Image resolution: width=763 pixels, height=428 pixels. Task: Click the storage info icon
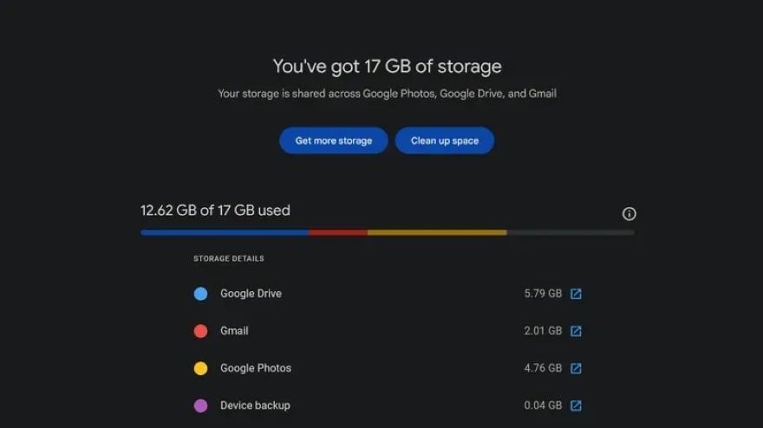pyautogui.click(x=629, y=214)
